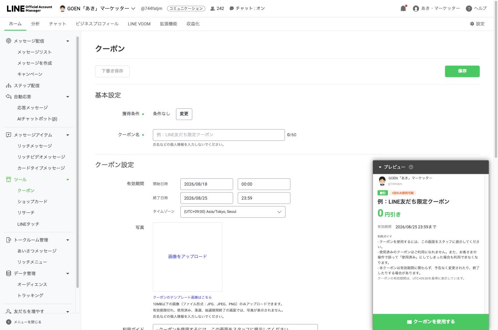Open the timezone dropdown Asia/Tokyo, Seoul
Viewport: 498px width, 330px height.
[x=233, y=212]
